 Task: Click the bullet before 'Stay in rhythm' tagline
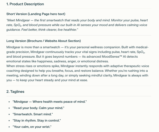tap(9, 121)
